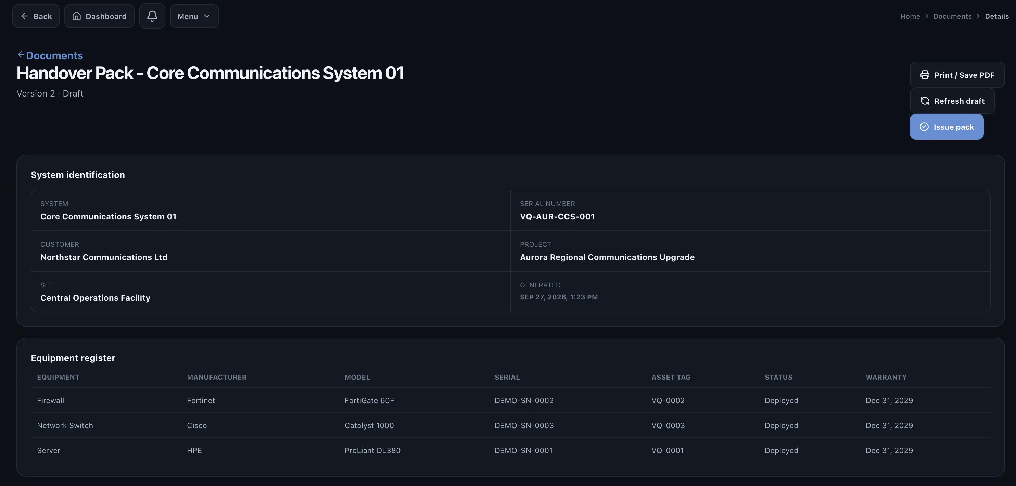Click the Firewall row warranty date
The image size is (1016, 486).
tap(889, 400)
